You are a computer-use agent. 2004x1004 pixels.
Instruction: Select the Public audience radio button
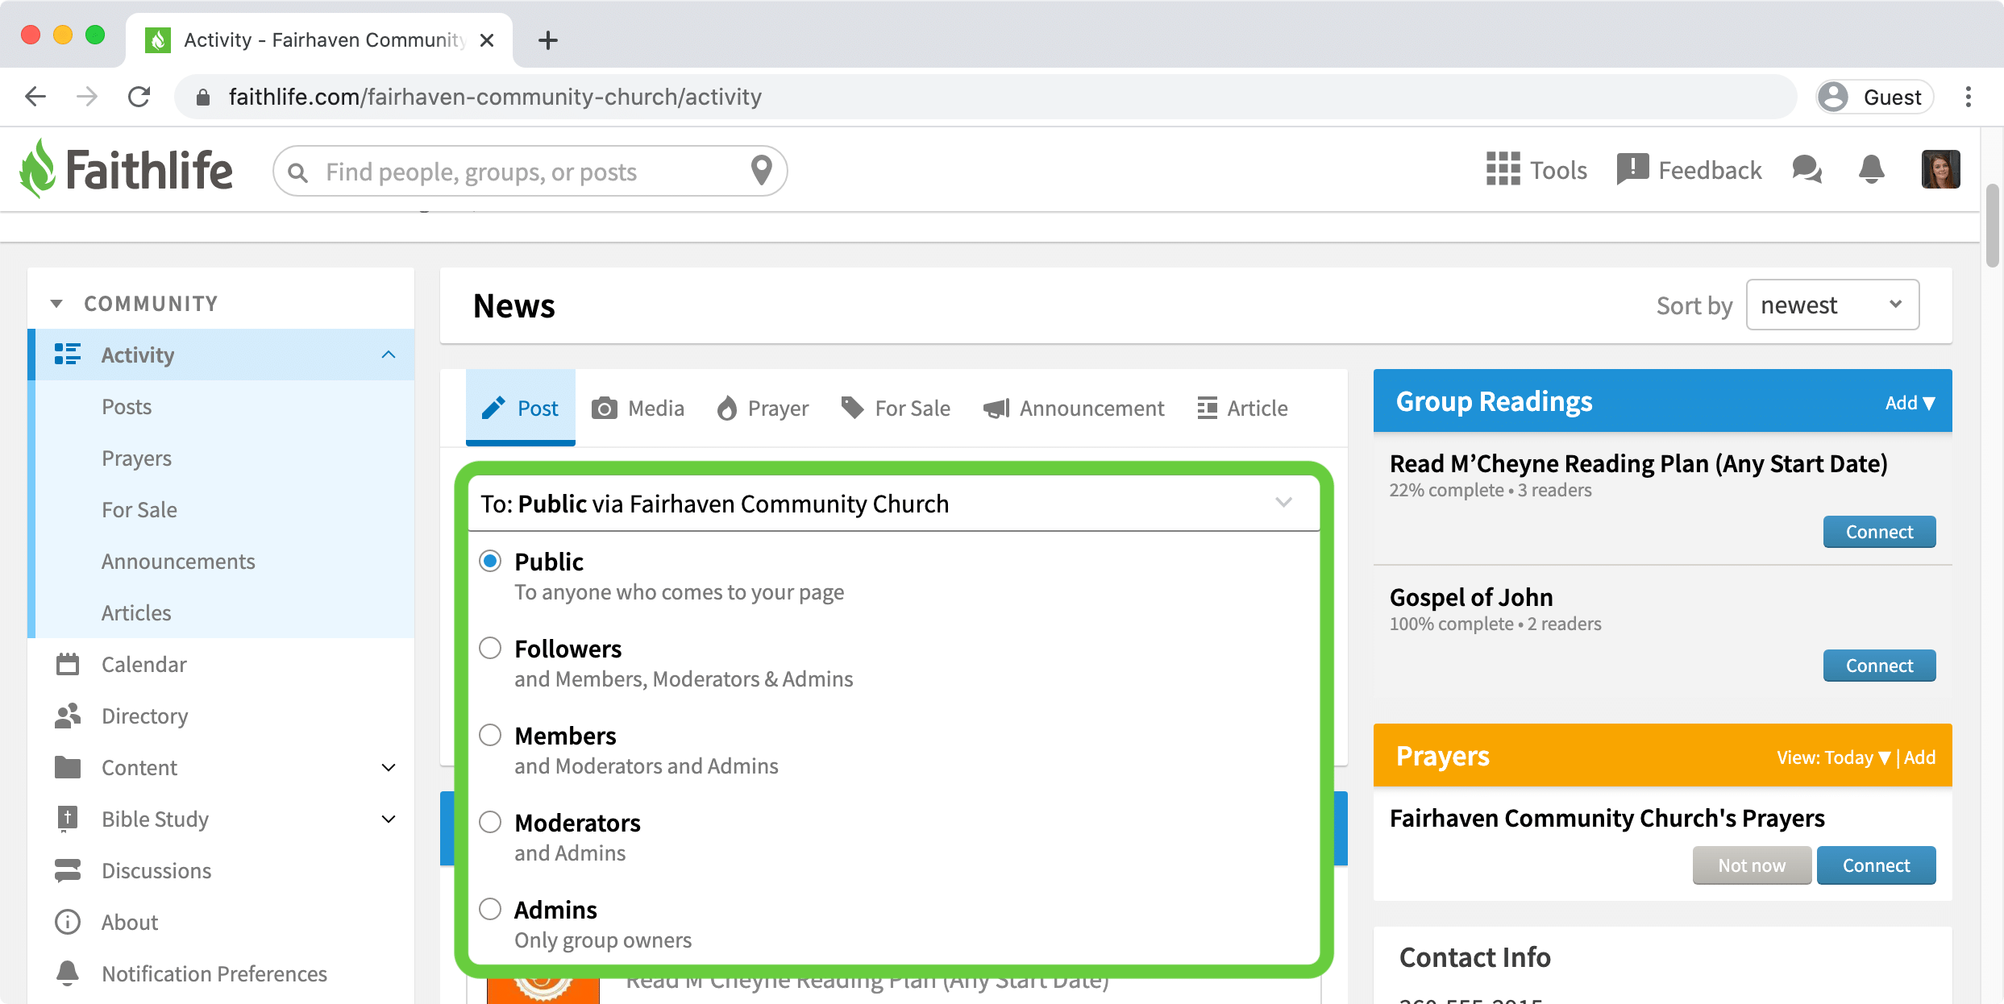click(x=490, y=561)
